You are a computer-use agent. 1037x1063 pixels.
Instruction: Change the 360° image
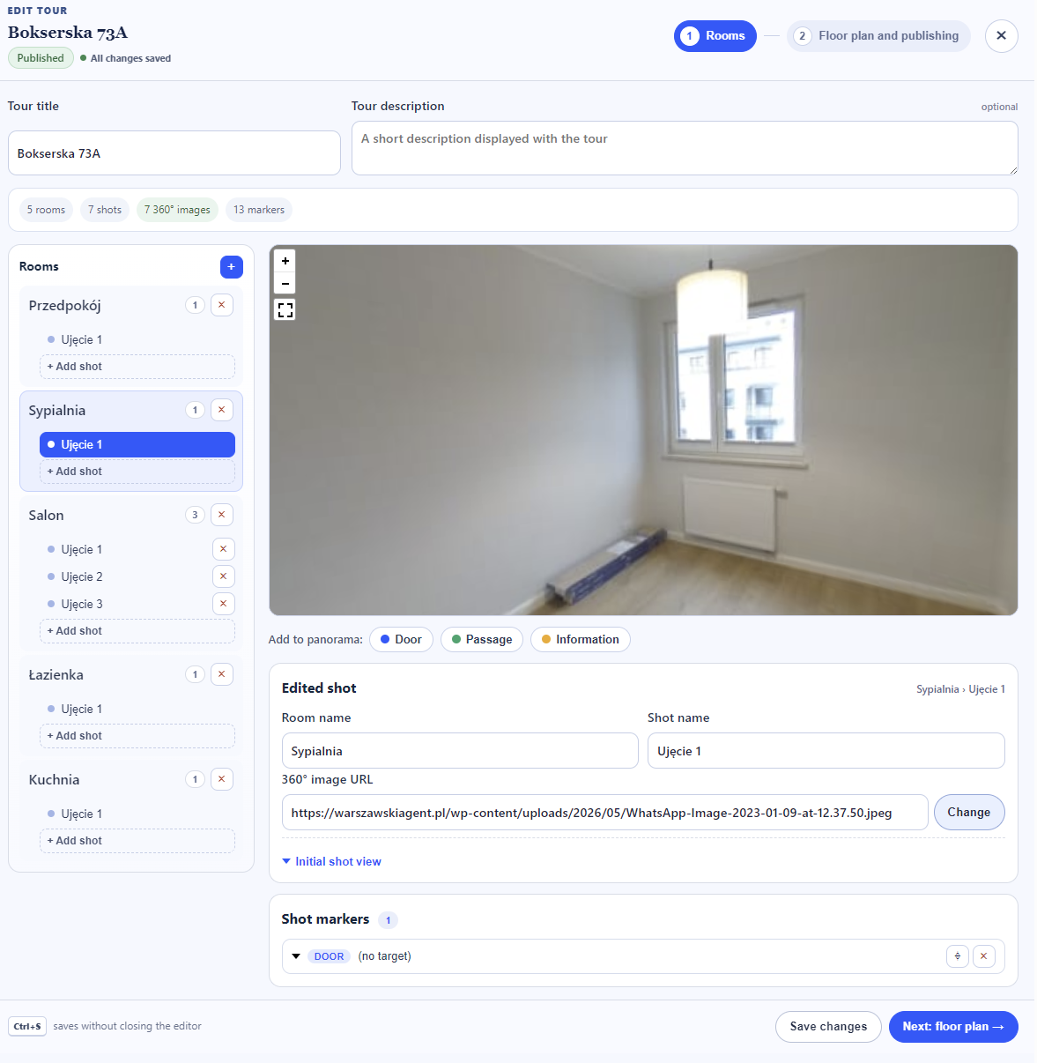point(969,813)
